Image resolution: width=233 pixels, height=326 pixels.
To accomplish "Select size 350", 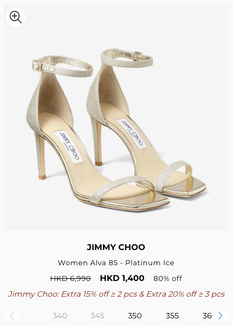I will (x=134, y=316).
